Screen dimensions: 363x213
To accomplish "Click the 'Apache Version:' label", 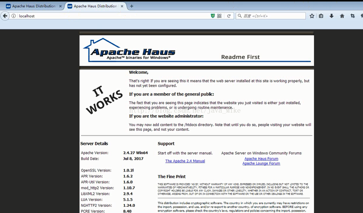I will click(x=94, y=153).
